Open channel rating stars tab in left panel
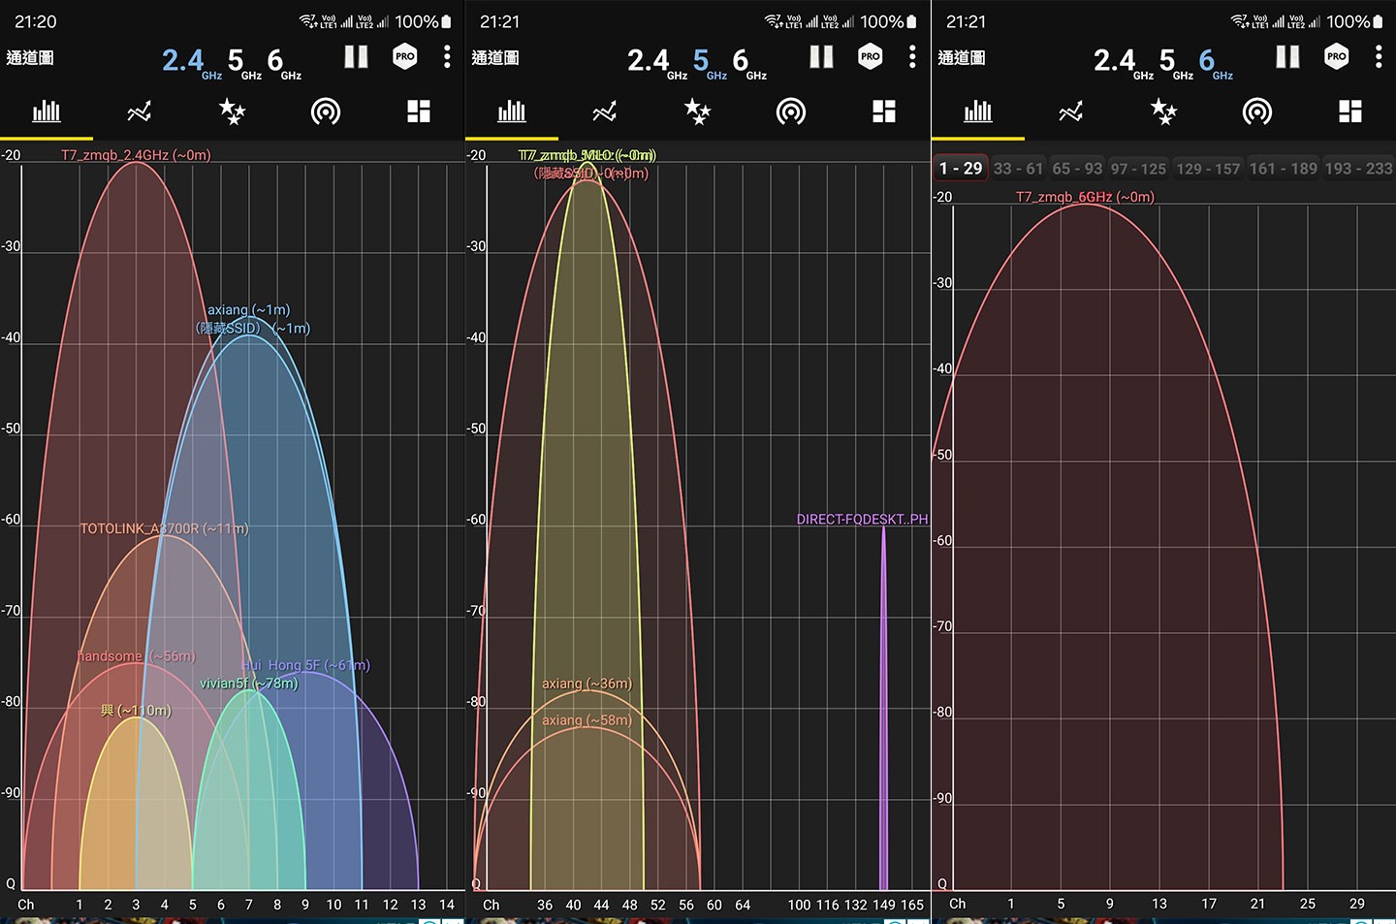 (232, 112)
